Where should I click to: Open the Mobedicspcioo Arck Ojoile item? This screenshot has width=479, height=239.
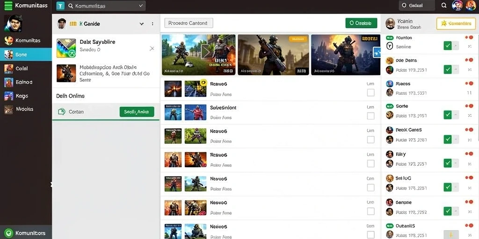click(x=106, y=73)
